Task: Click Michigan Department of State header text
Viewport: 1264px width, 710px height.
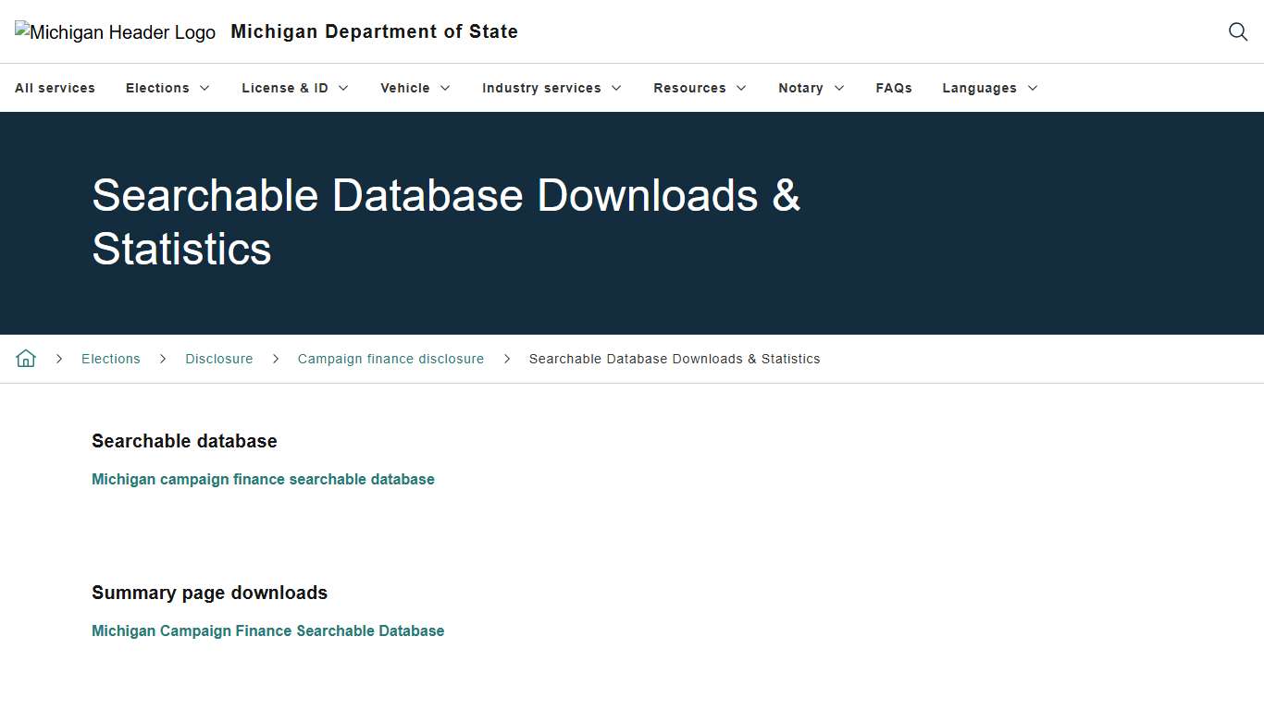Action: (x=374, y=31)
